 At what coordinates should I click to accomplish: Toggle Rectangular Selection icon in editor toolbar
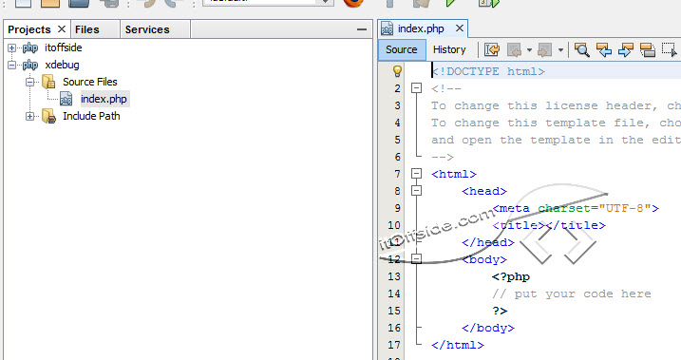670,49
